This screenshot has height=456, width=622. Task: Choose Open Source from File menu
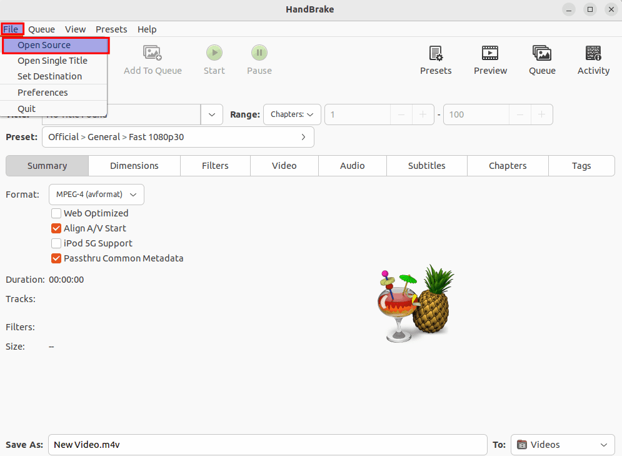click(56, 45)
